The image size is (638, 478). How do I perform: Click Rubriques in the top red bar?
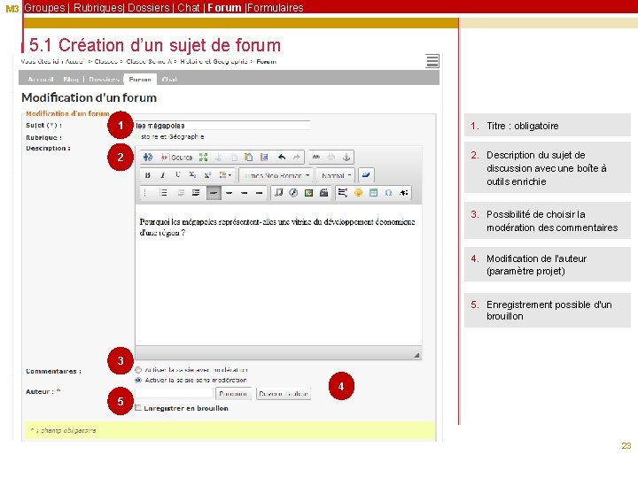(x=98, y=7)
